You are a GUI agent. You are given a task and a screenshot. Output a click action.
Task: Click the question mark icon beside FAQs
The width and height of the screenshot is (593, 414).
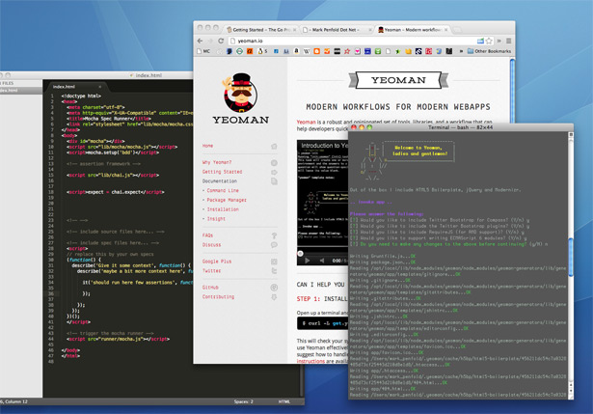274,235
